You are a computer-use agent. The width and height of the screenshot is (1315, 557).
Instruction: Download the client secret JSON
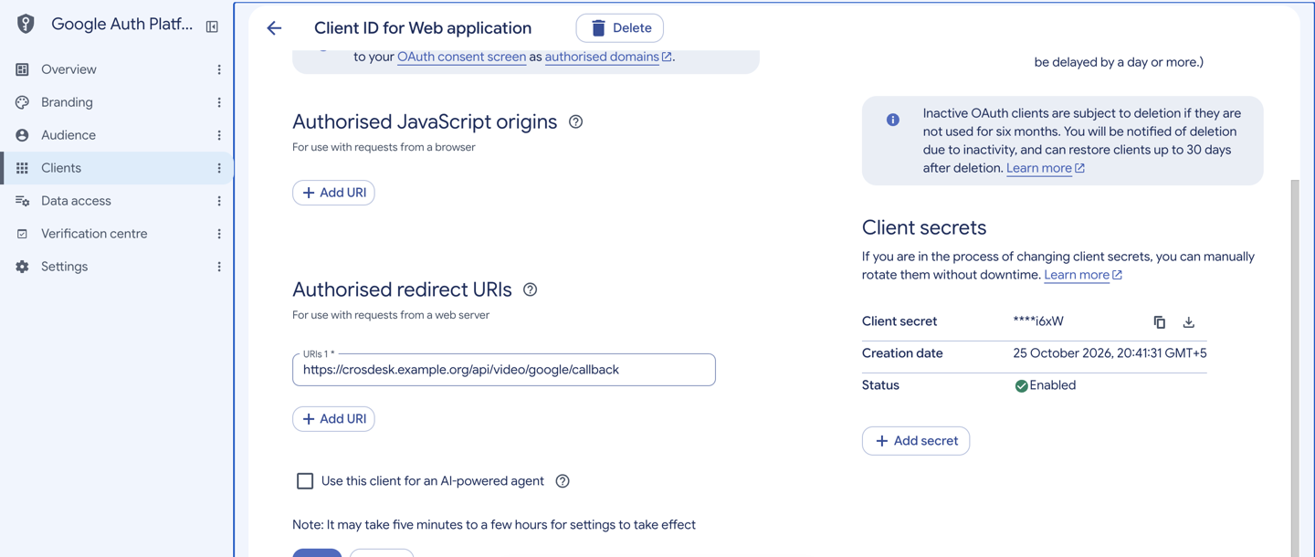[x=1188, y=321]
